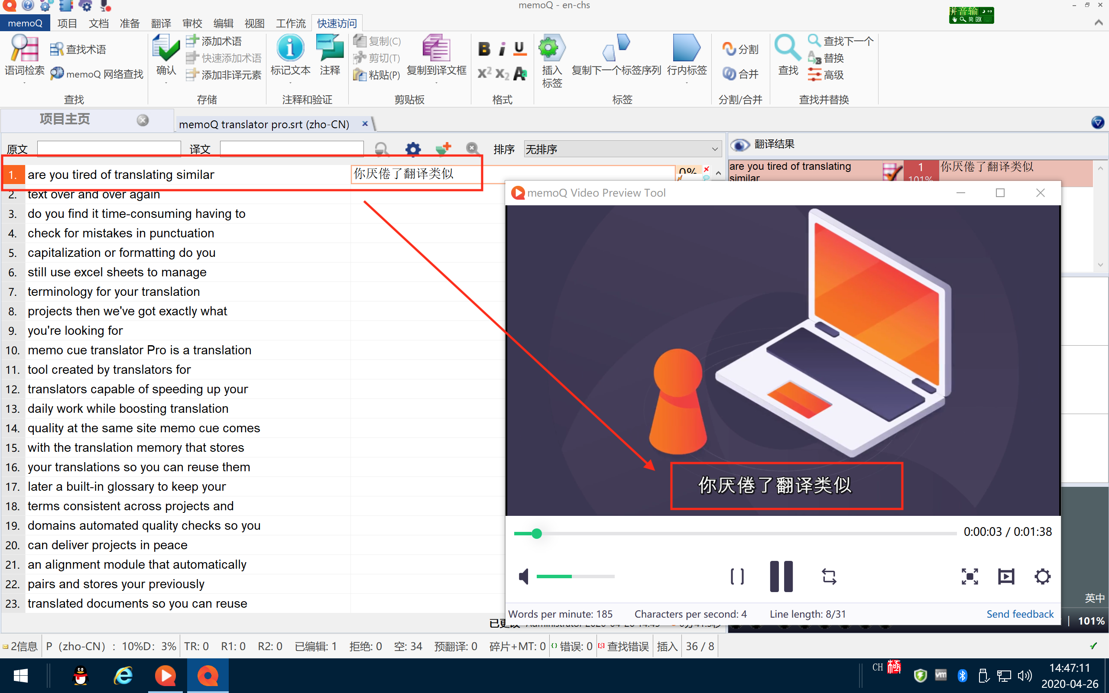Switch to the 审校 ribbon tab
The width and height of the screenshot is (1109, 693).
tap(192, 23)
